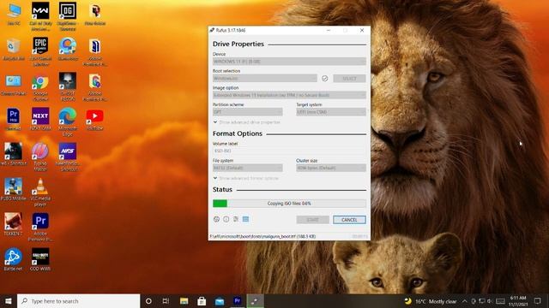Click the greyed-out SELECT button
Viewport: 549px width, 308px height.
pyautogui.click(x=349, y=79)
